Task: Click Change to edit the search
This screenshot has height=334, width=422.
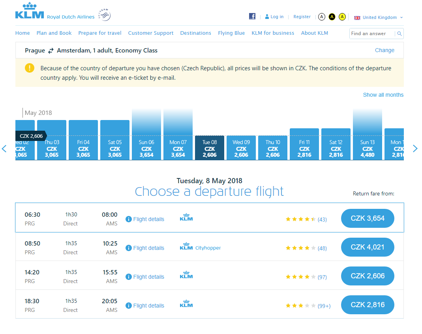Action: 384,50
